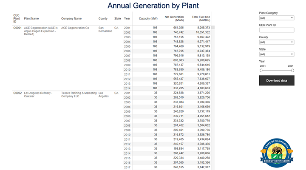Select plant ID C0002 cell

pyautogui.click(x=17, y=93)
